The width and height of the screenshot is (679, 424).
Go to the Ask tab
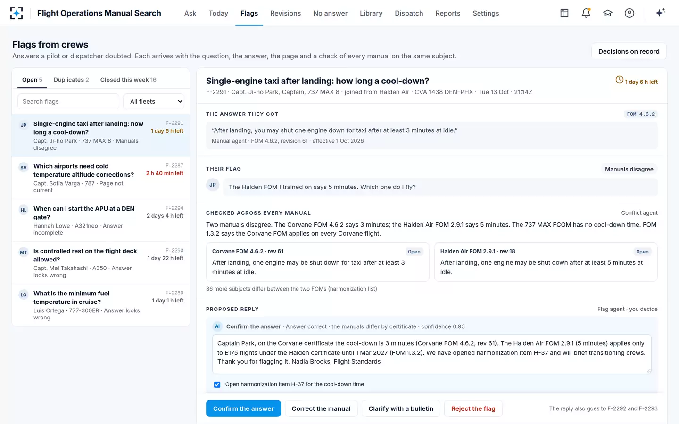pyautogui.click(x=190, y=13)
